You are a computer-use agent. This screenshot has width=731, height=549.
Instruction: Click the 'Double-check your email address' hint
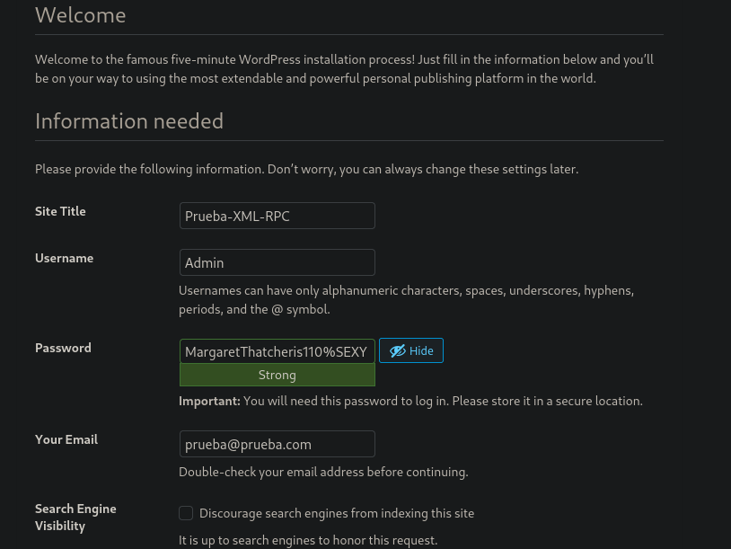click(x=323, y=472)
